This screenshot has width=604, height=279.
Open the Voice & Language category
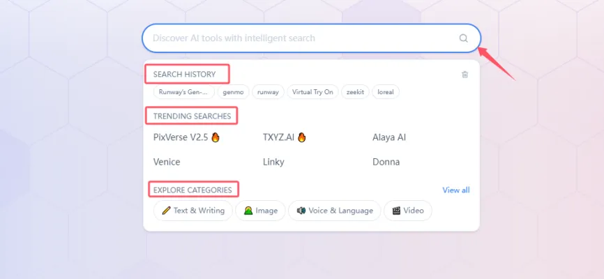click(334, 211)
